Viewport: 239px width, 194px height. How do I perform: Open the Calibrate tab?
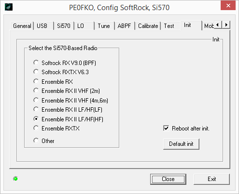click(148, 26)
